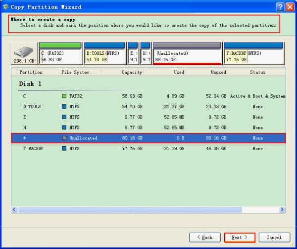297x249 pixels.
Task: Click the green FAT32 icon in C: row
Action: 64,96
